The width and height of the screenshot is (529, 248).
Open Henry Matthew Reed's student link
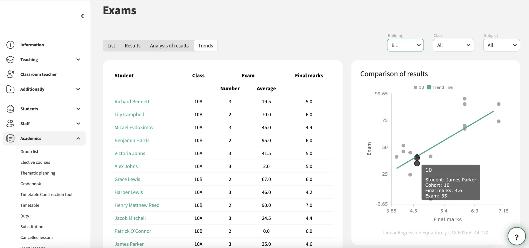[137, 205]
